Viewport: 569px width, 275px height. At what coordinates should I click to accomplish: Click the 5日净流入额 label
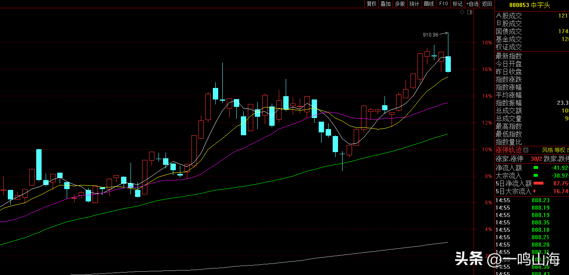coord(513,183)
